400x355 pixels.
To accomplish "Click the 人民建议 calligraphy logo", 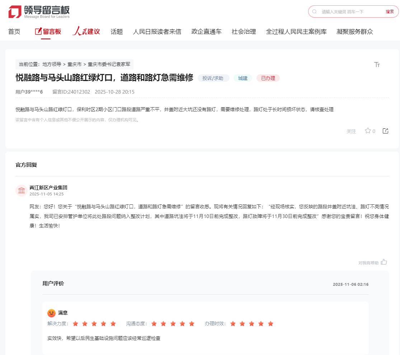I will click(x=86, y=31).
